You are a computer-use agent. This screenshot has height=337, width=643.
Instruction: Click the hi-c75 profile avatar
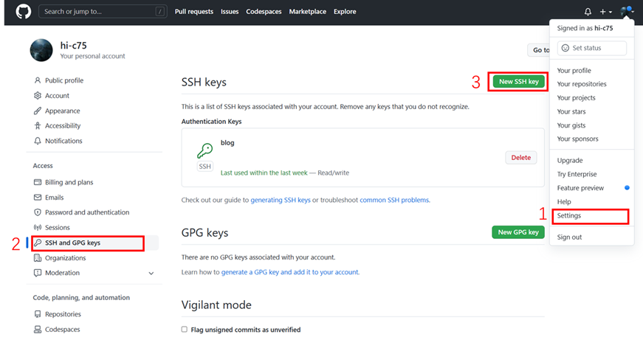(x=41, y=50)
